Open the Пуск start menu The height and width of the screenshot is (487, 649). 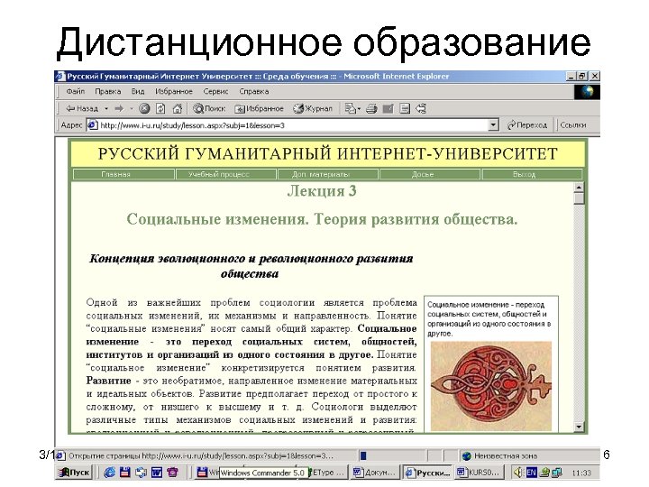(75, 472)
